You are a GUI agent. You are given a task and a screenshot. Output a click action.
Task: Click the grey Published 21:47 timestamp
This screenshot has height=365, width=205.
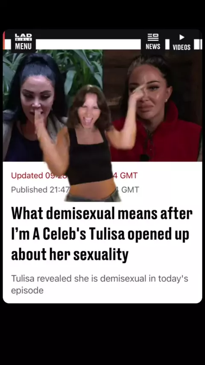(x=40, y=190)
